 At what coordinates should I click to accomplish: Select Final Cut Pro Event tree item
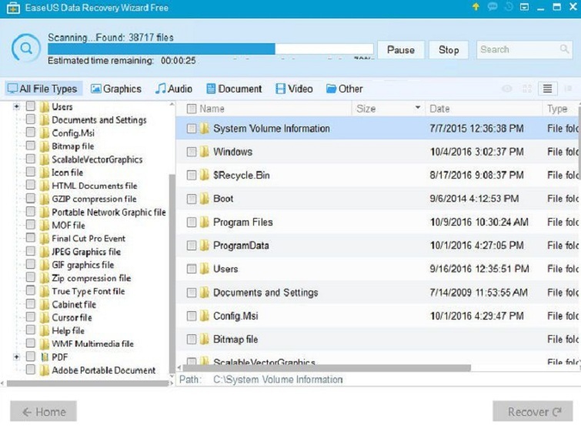click(88, 238)
